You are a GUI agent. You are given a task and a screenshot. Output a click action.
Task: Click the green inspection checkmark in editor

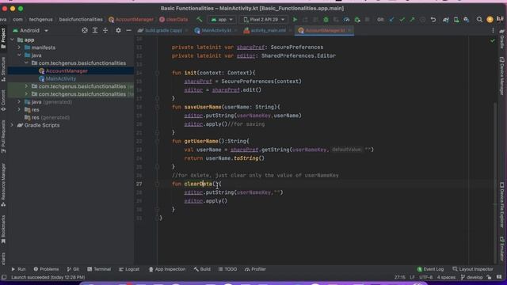492,40
